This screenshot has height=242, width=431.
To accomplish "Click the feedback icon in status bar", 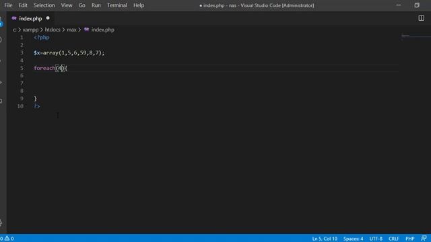I will tap(424, 238).
